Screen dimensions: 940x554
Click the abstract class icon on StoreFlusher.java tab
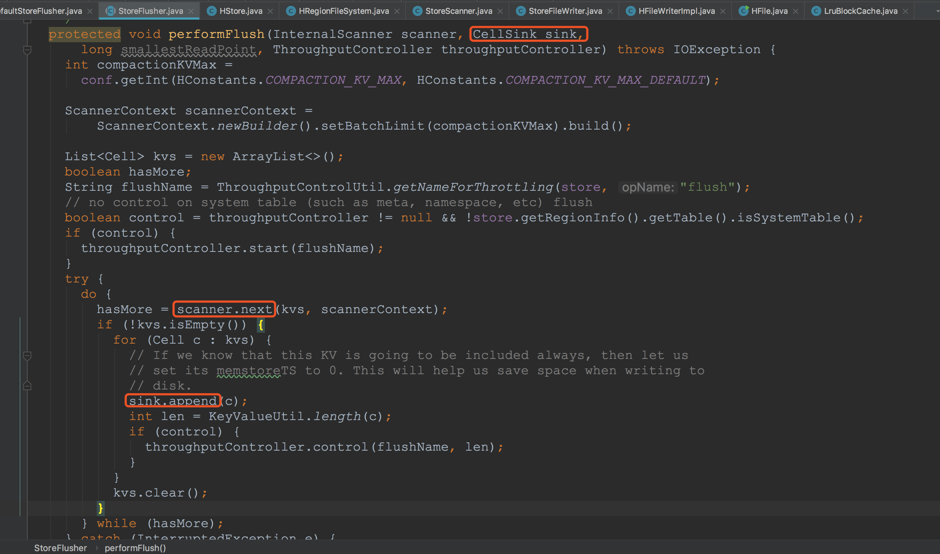tap(111, 11)
